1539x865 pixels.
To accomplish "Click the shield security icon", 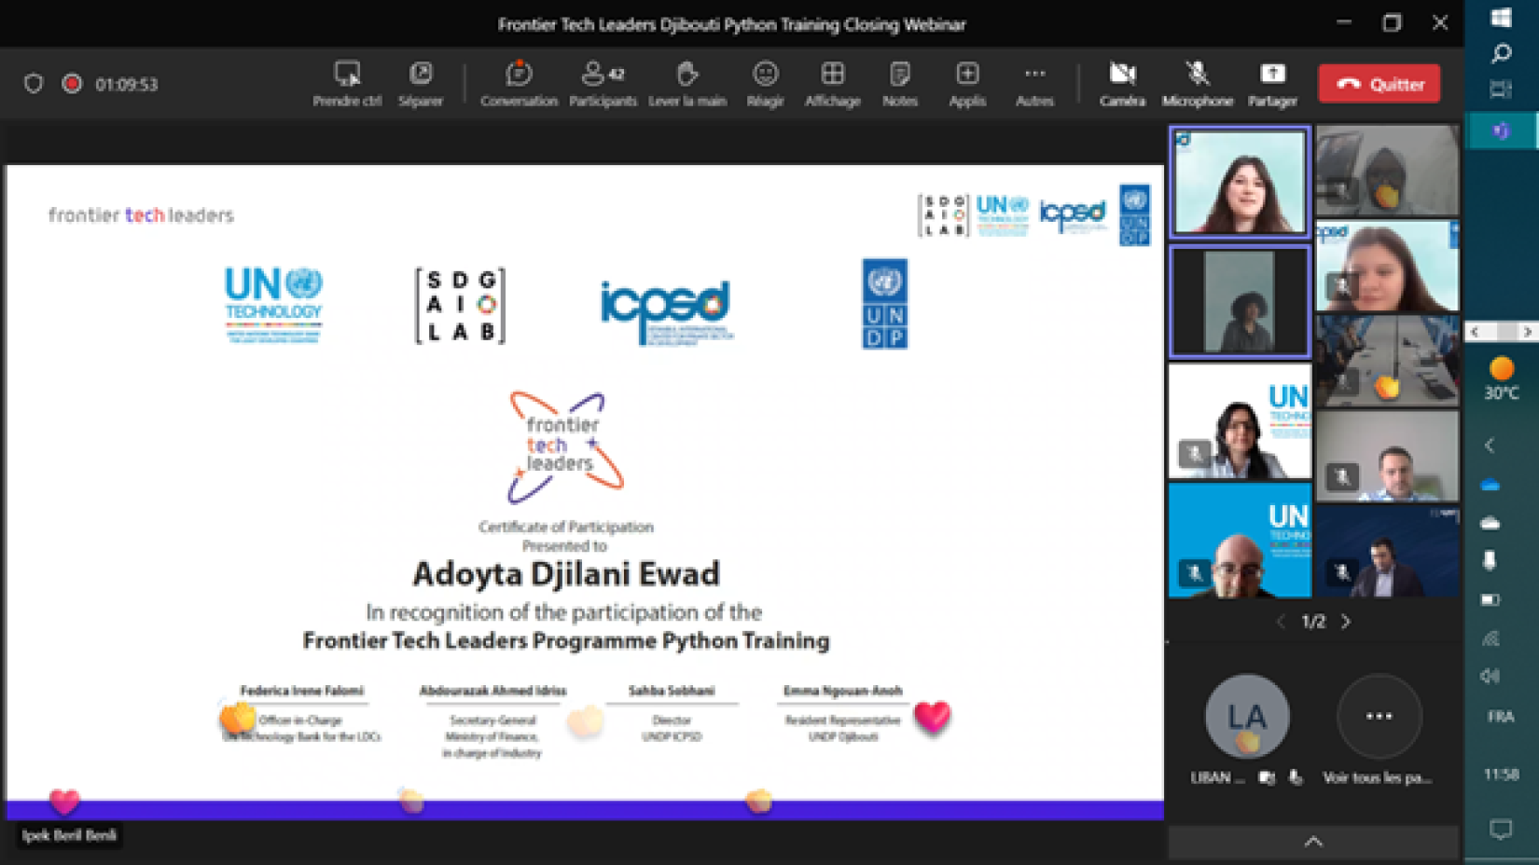I will [x=34, y=84].
